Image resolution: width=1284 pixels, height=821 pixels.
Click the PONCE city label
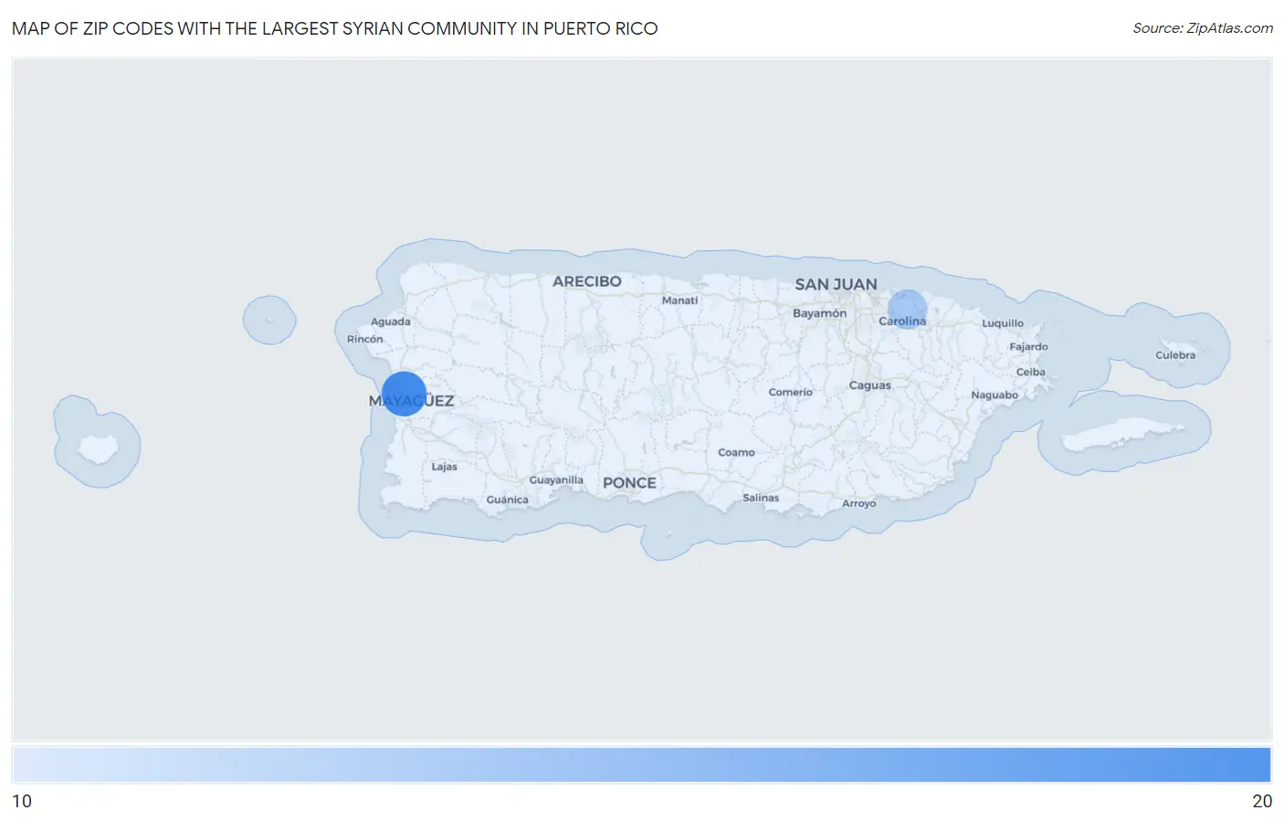629,483
